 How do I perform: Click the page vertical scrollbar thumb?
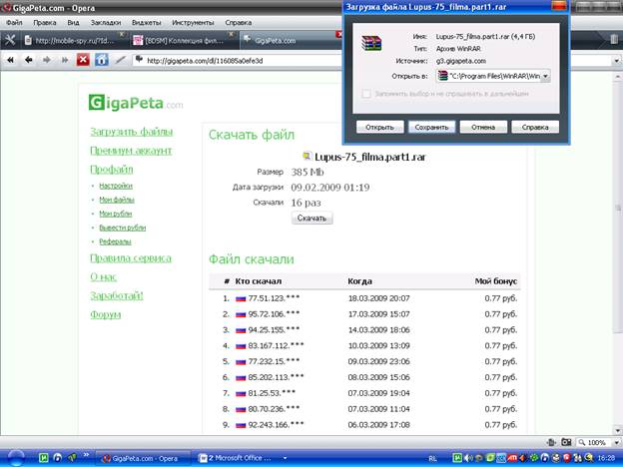pos(618,207)
